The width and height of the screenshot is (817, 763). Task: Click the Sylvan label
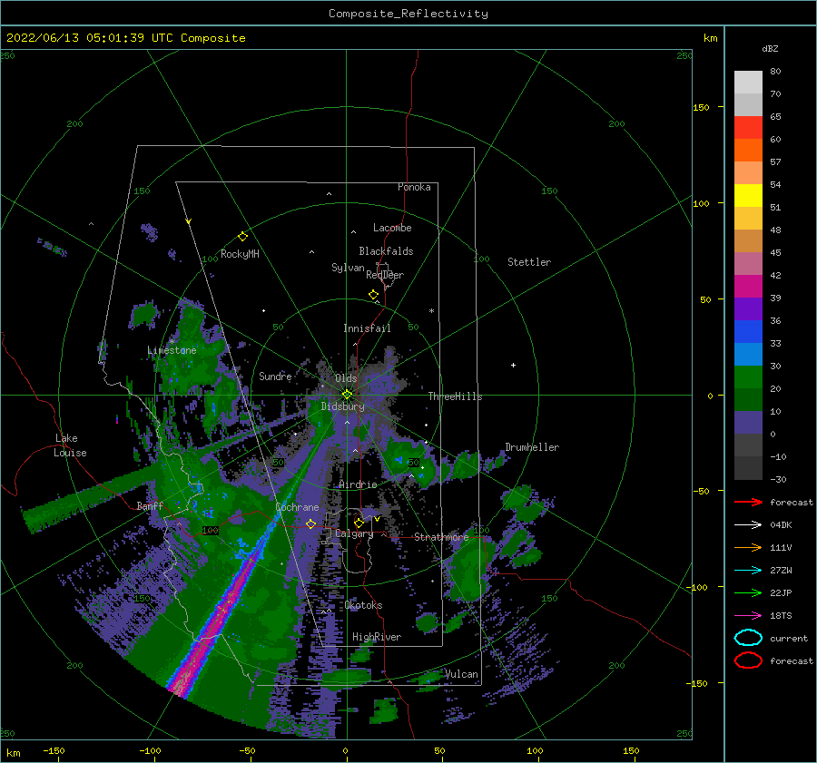(348, 268)
